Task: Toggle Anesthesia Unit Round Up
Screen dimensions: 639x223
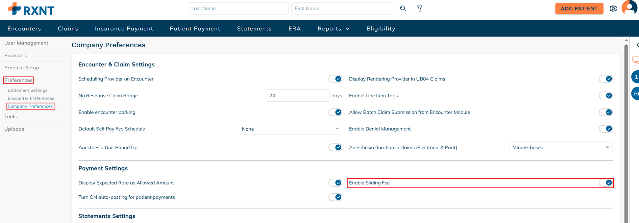Action: pos(335,147)
